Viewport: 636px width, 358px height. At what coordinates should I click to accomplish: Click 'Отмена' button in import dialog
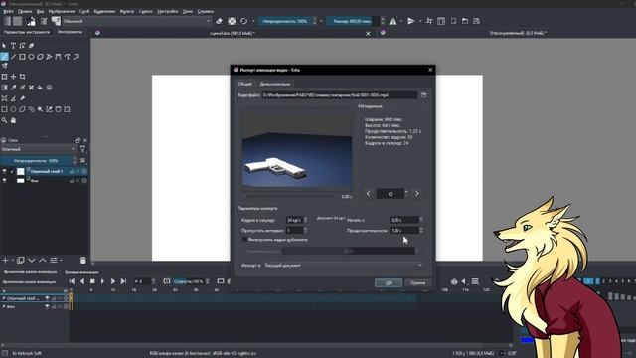(x=417, y=282)
